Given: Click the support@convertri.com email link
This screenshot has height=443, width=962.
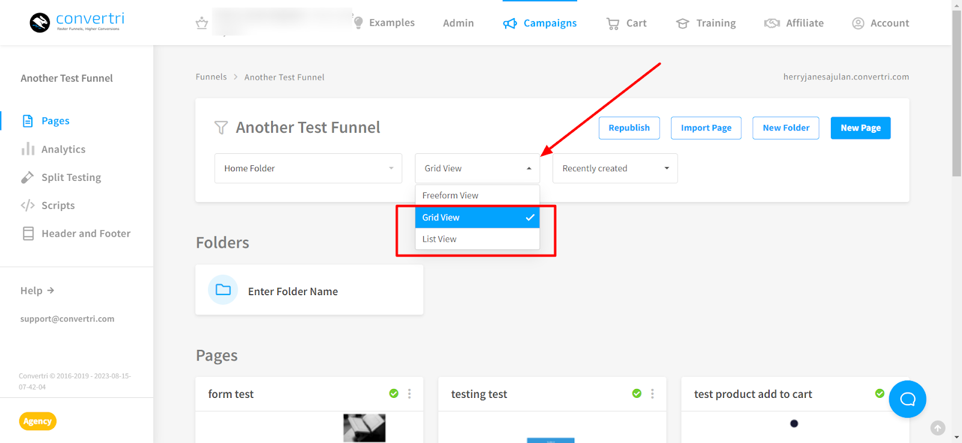Looking at the screenshot, I should 67,319.
